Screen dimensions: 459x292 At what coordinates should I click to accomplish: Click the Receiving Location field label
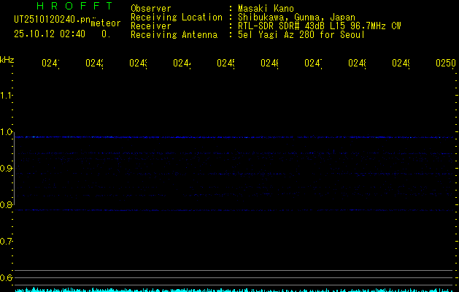pos(177,17)
